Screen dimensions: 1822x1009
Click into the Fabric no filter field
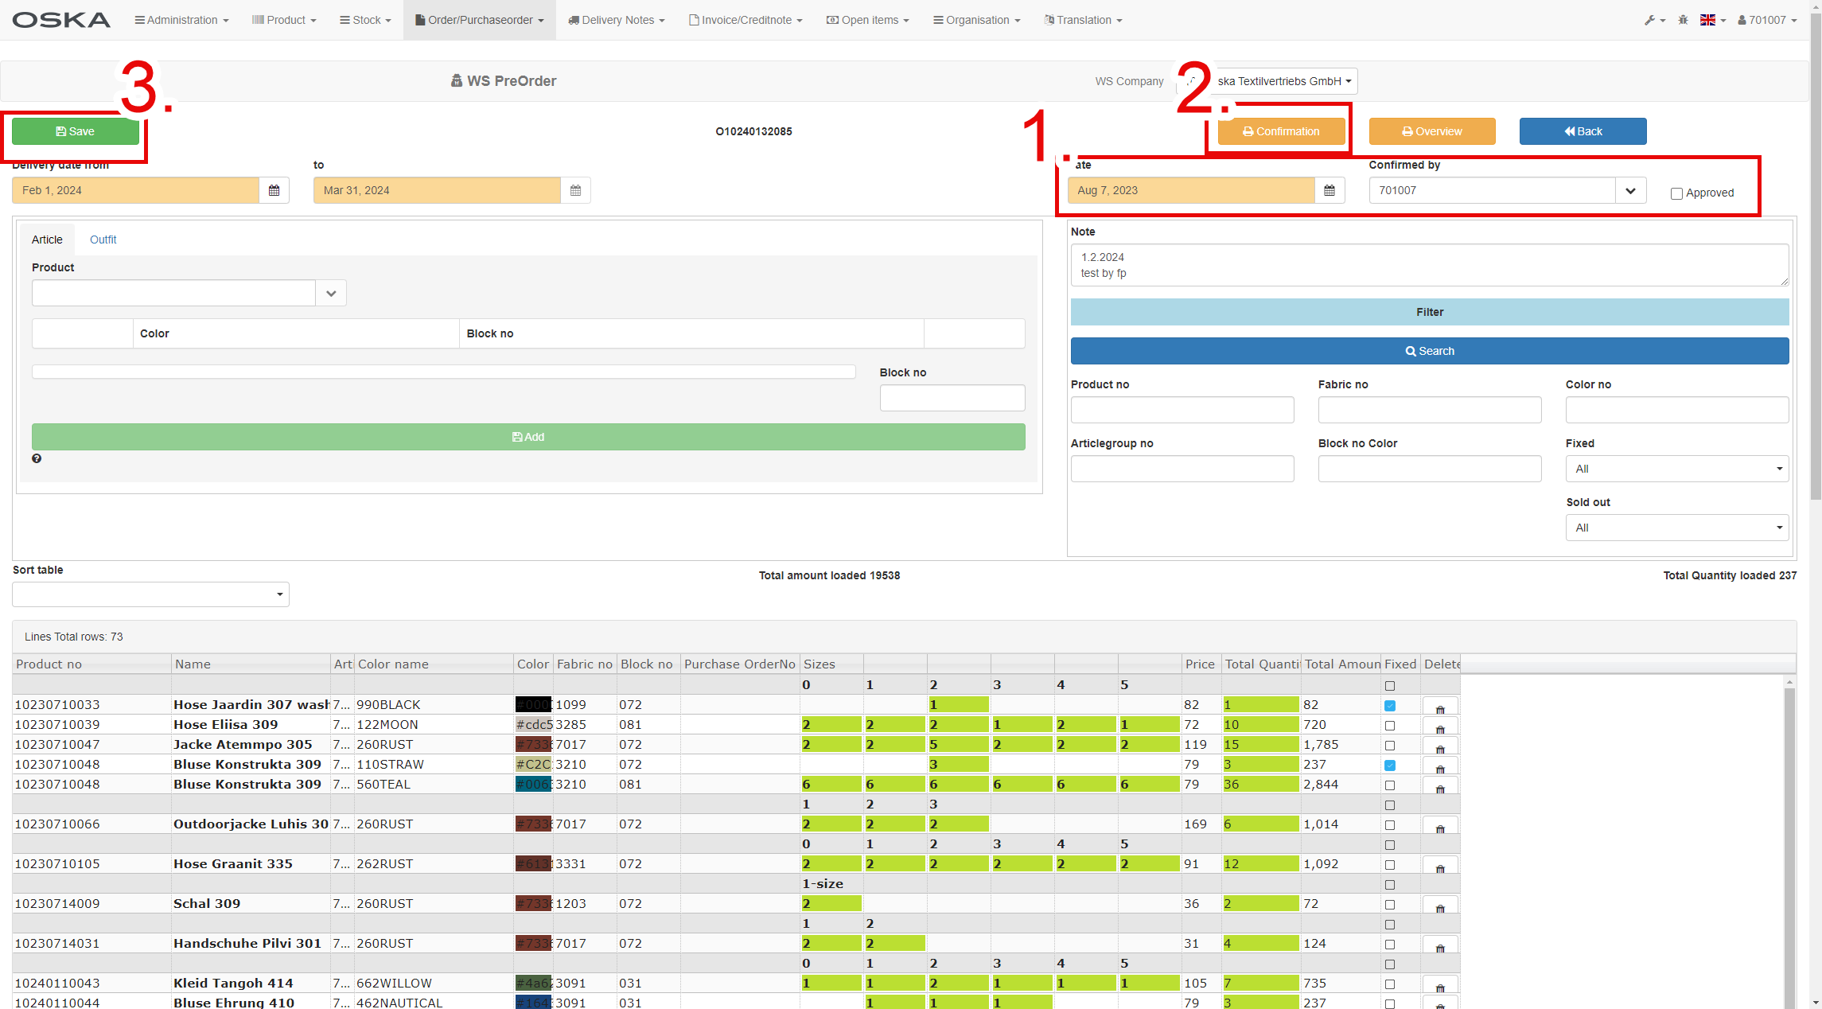tap(1429, 410)
